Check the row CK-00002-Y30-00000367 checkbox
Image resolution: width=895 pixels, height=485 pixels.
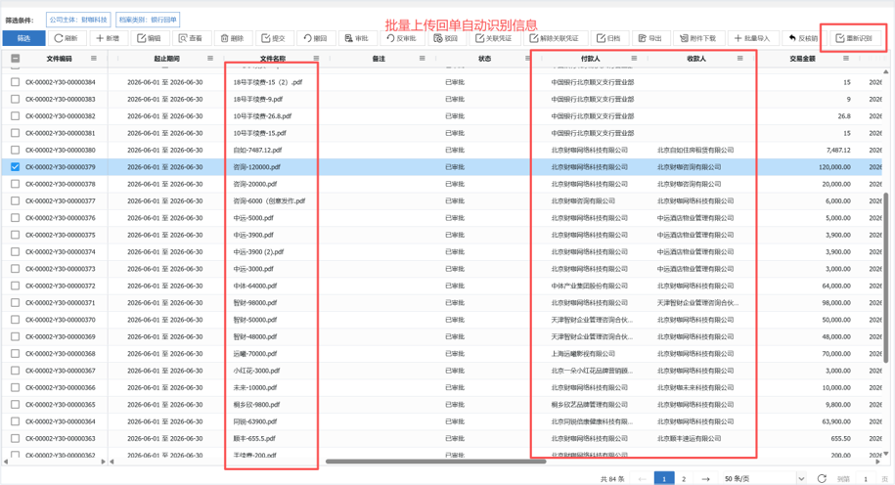click(x=16, y=371)
